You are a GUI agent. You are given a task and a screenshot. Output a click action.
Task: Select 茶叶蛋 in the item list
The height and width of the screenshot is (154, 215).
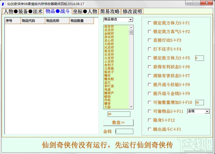[109, 86]
